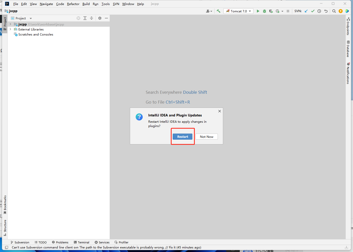Open the Project side tool window tab
This screenshot has width=353, height=252.
tap(5, 24)
